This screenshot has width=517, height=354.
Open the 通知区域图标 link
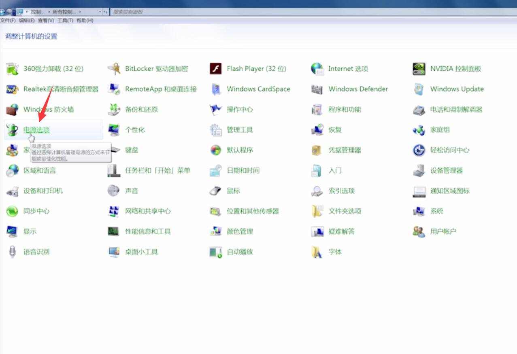(449, 191)
